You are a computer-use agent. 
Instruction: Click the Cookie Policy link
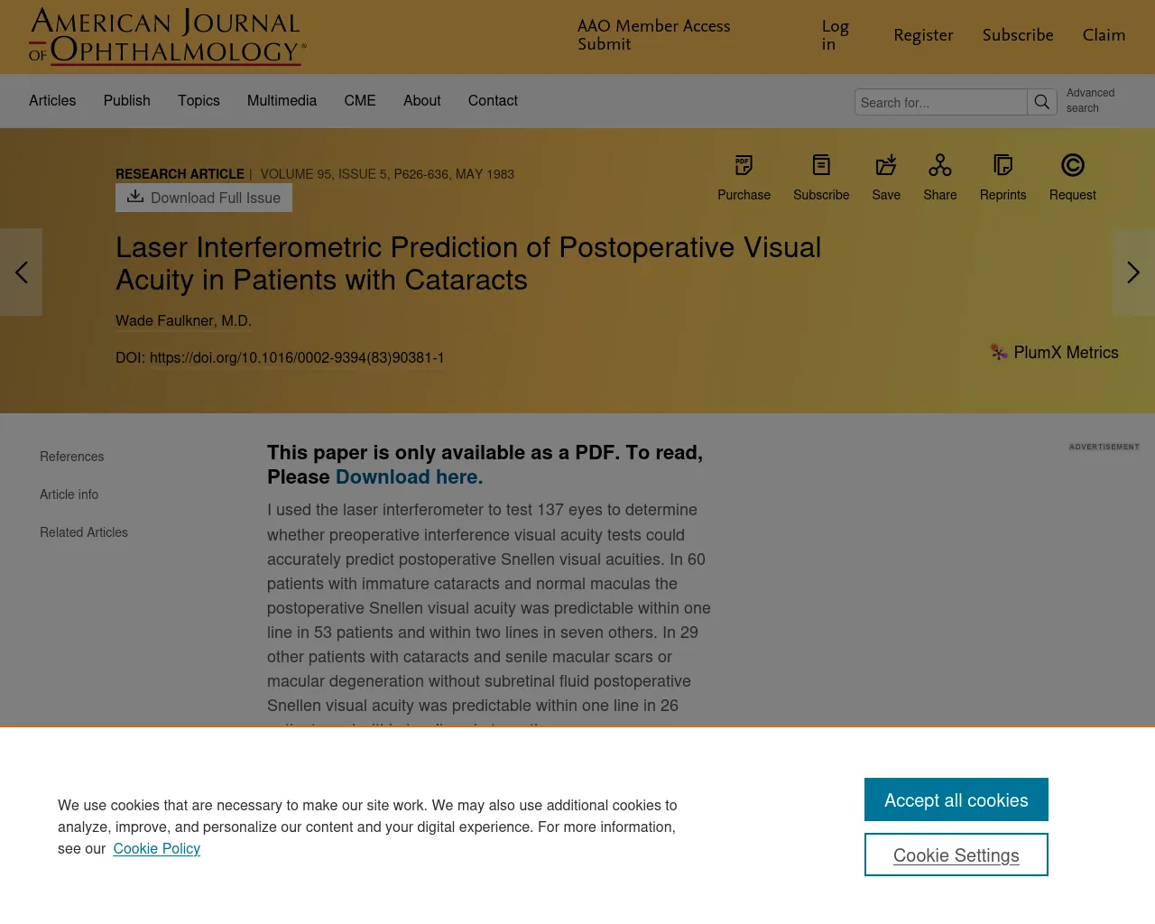tap(157, 848)
